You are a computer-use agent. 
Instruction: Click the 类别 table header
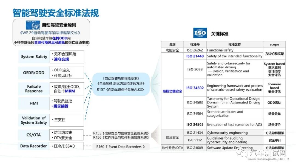[172, 45]
